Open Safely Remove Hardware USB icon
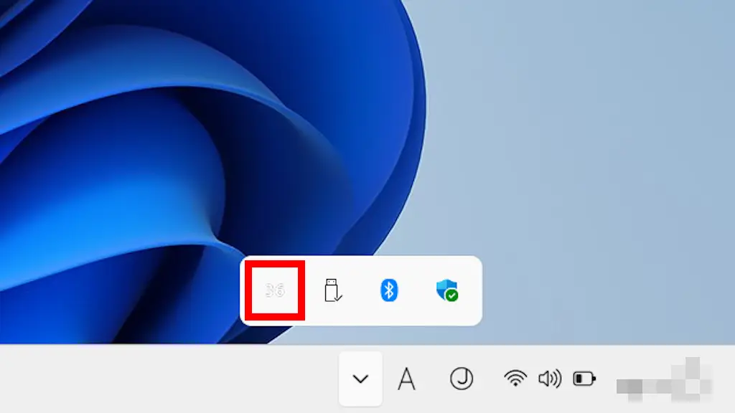Screen dimensions: 735x413 333,290
